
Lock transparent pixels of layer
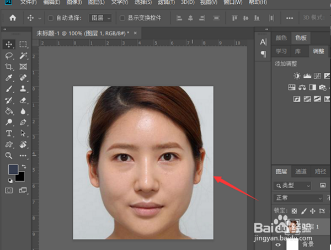[x=294, y=211]
